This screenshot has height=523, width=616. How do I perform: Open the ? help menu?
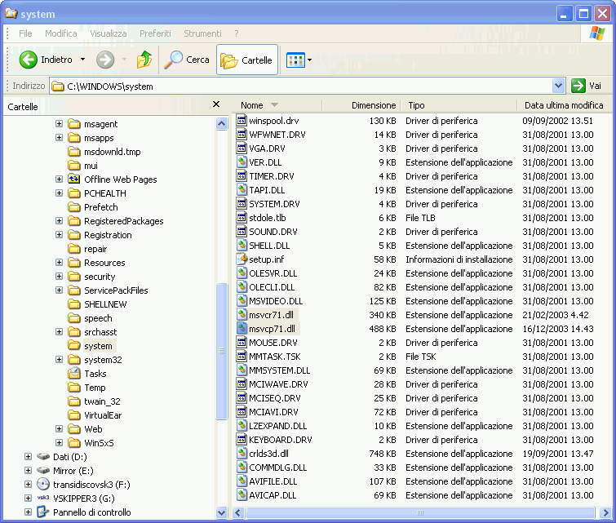(237, 33)
